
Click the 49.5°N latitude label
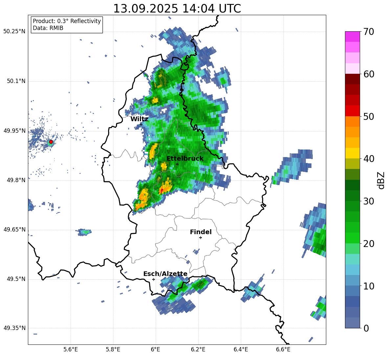click(x=16, y=279)
